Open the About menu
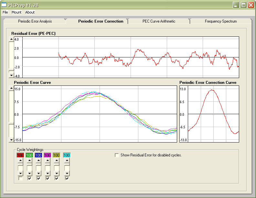This screenshot has height=198, width=256. click(x=30, y=12)
